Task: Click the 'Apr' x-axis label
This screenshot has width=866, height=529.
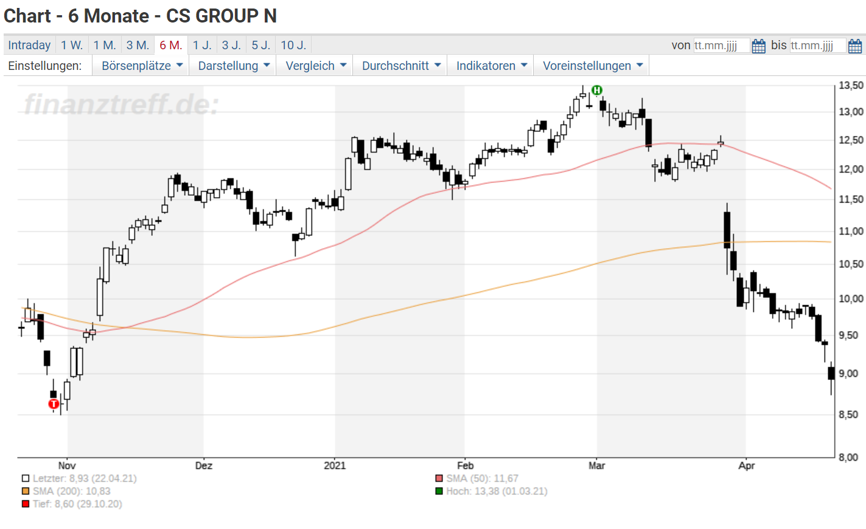Action: (747, 466)
